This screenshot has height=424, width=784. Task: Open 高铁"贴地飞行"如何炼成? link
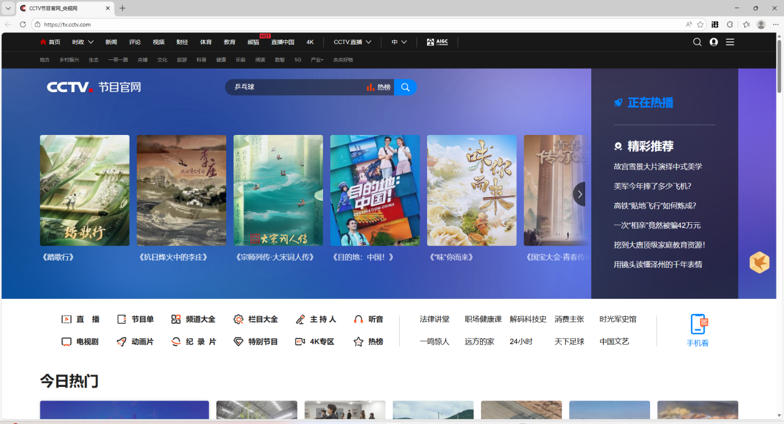(x=655, y=206)
